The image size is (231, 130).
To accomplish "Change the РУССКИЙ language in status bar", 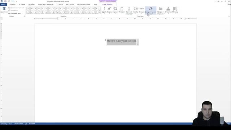I will (x=32, y=123).
